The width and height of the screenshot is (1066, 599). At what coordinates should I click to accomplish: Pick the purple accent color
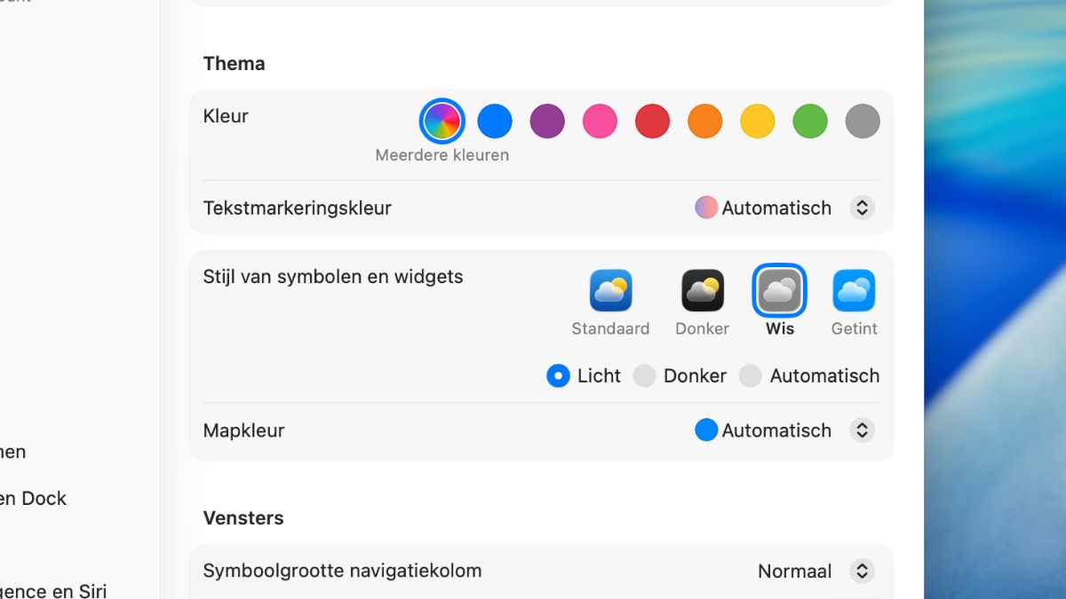(547, 122)
